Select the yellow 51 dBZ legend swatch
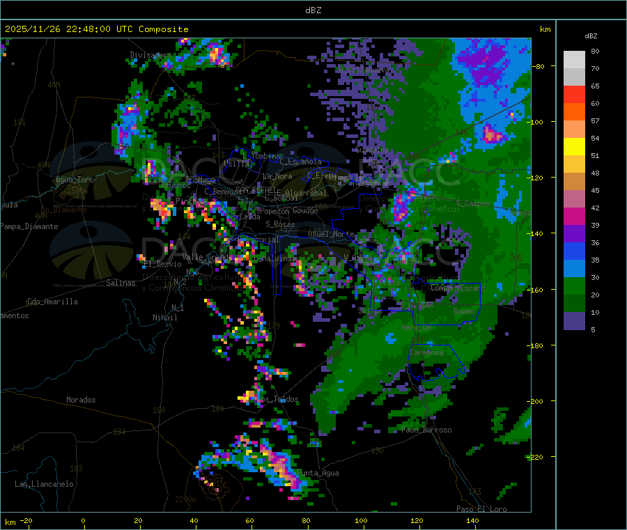 [x=574, y=147]
